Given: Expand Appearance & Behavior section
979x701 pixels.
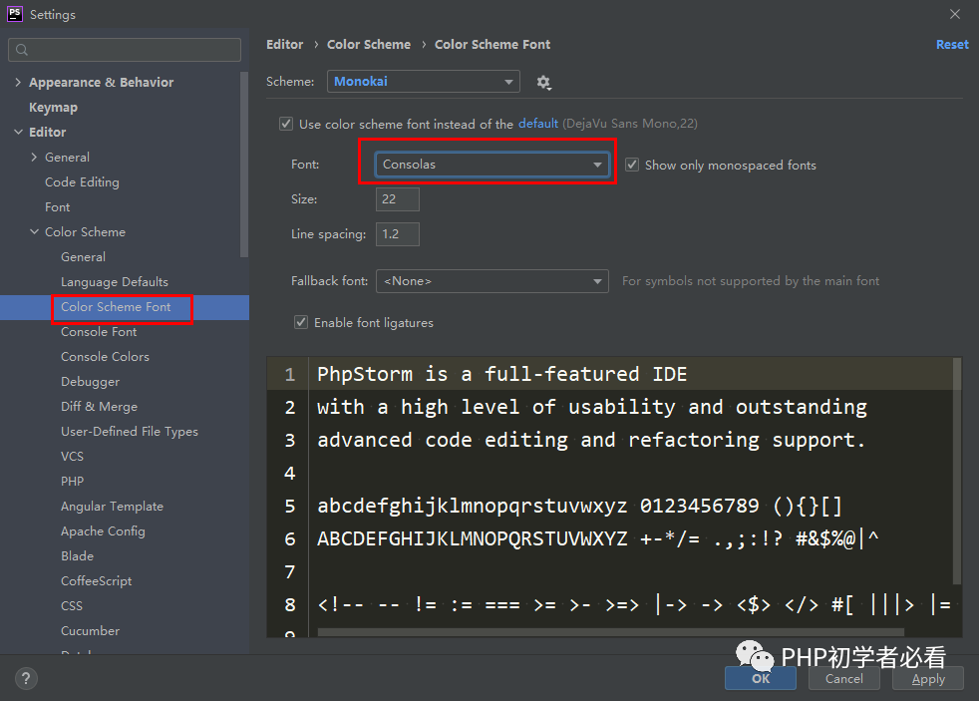Looking at the screenshot, I should [18, 82].
